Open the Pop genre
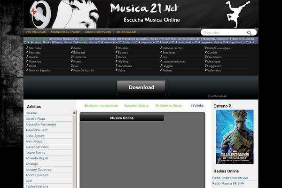Screen dimensions: 282x188 point(76,66)
